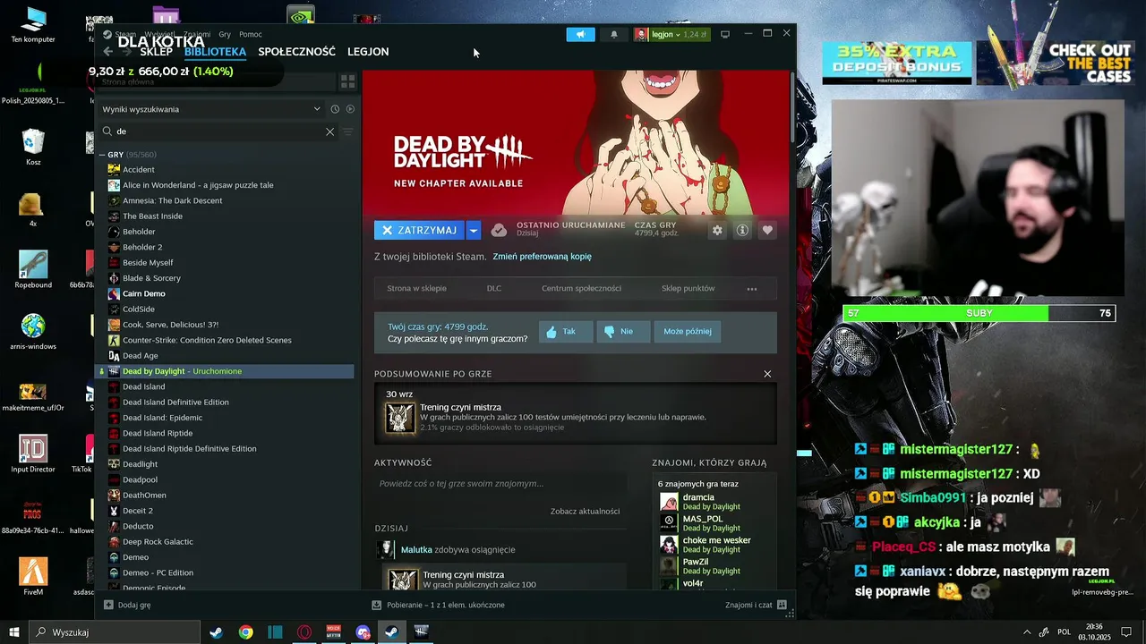Viewport: 1146px width, 644px height.
Task: Select Dead Island Riptide Definitive Edition
Action: pos(189,449)
